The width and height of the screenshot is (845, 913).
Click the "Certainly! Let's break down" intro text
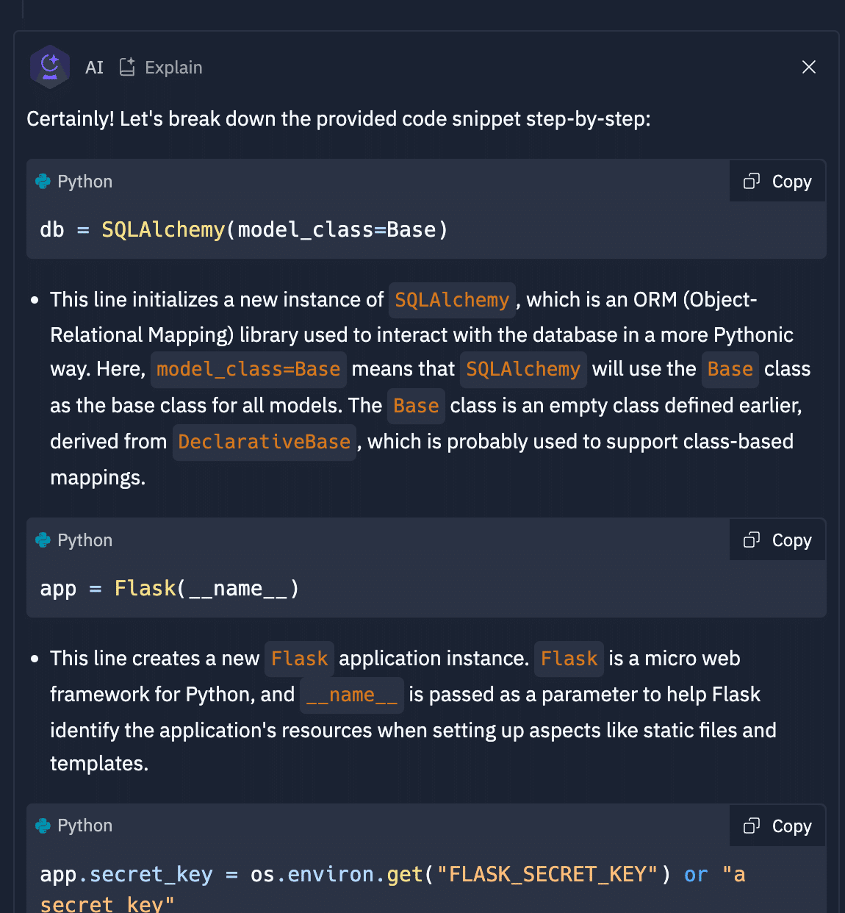coord(338,119)
